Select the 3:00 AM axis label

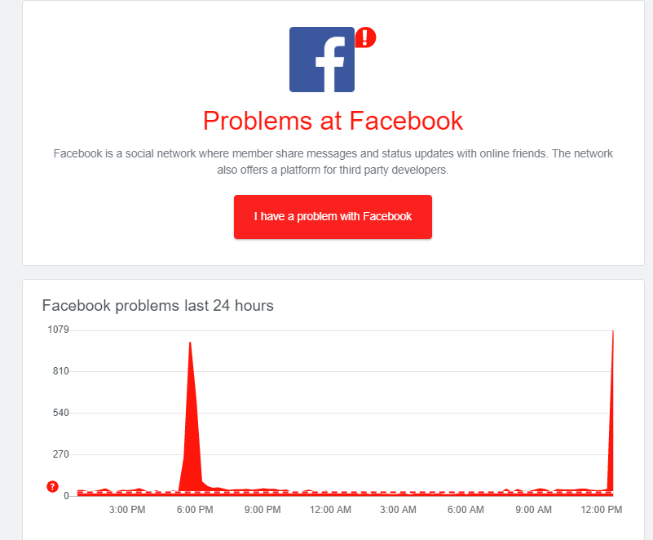coord(398,510)
